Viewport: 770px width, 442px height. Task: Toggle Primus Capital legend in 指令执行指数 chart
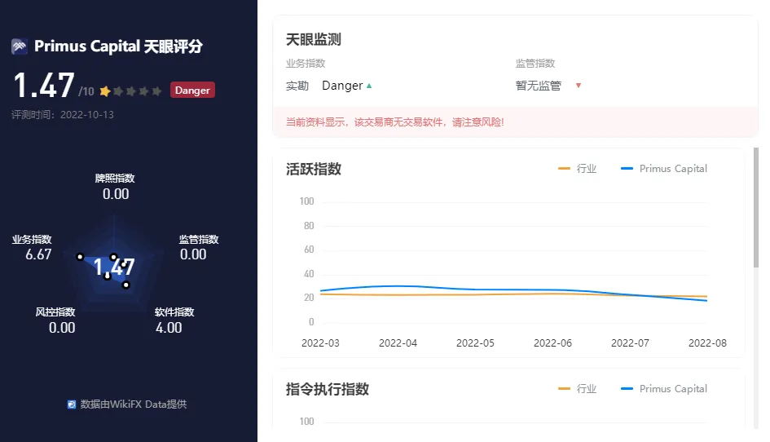coord(664,389)
